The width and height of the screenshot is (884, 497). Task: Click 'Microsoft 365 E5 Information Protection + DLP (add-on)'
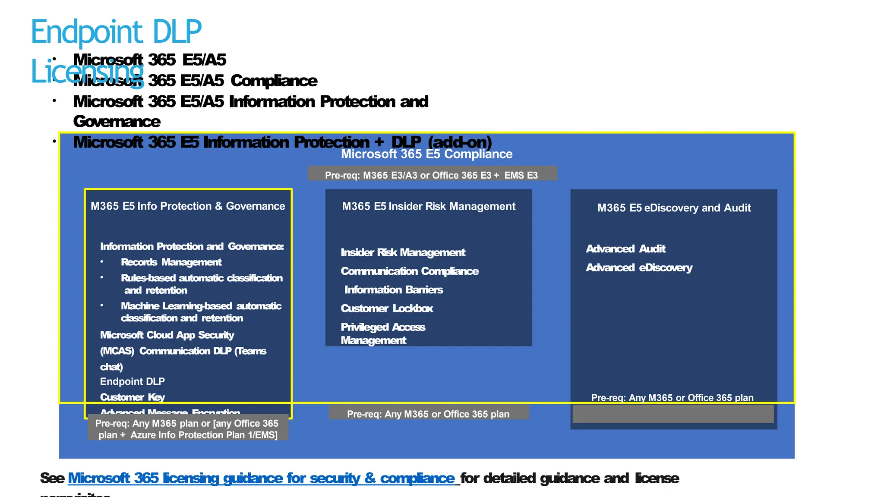282,142
